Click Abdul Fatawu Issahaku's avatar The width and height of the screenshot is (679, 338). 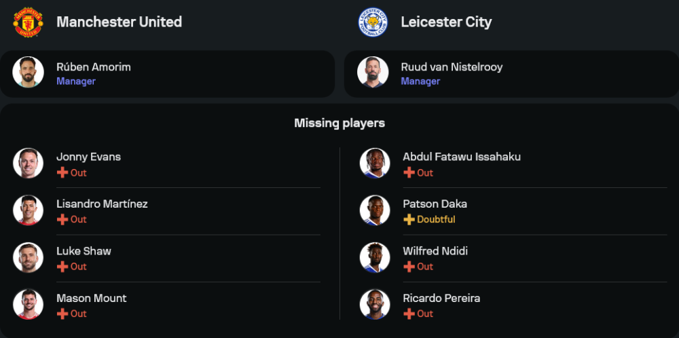375,164
